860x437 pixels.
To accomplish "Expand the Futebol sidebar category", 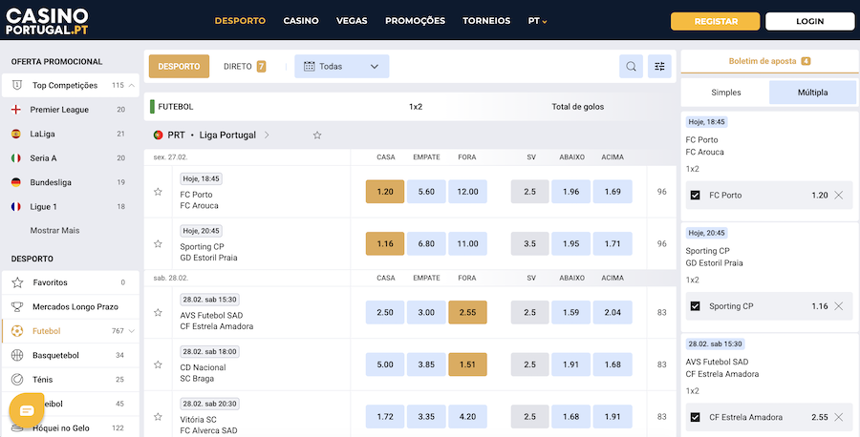I will (132, 331).
